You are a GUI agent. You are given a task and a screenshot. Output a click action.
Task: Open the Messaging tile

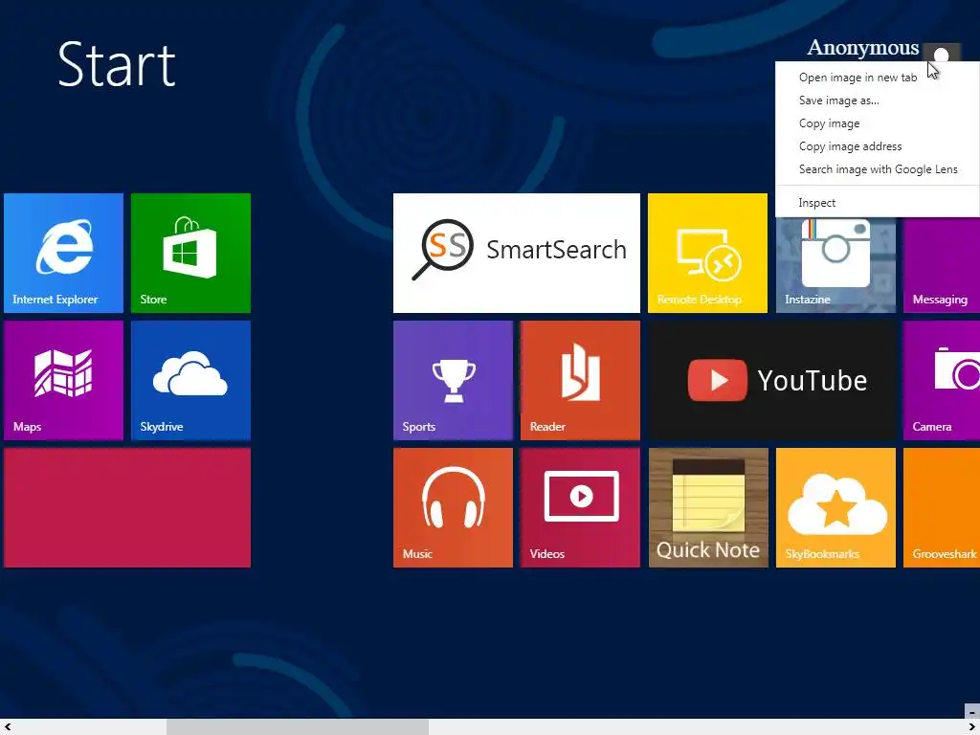[x=942, y=265]
